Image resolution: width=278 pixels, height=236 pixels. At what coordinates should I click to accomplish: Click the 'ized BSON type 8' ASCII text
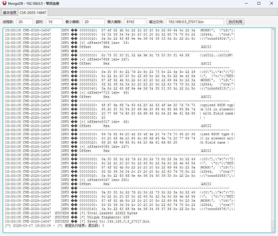(217, 134)
